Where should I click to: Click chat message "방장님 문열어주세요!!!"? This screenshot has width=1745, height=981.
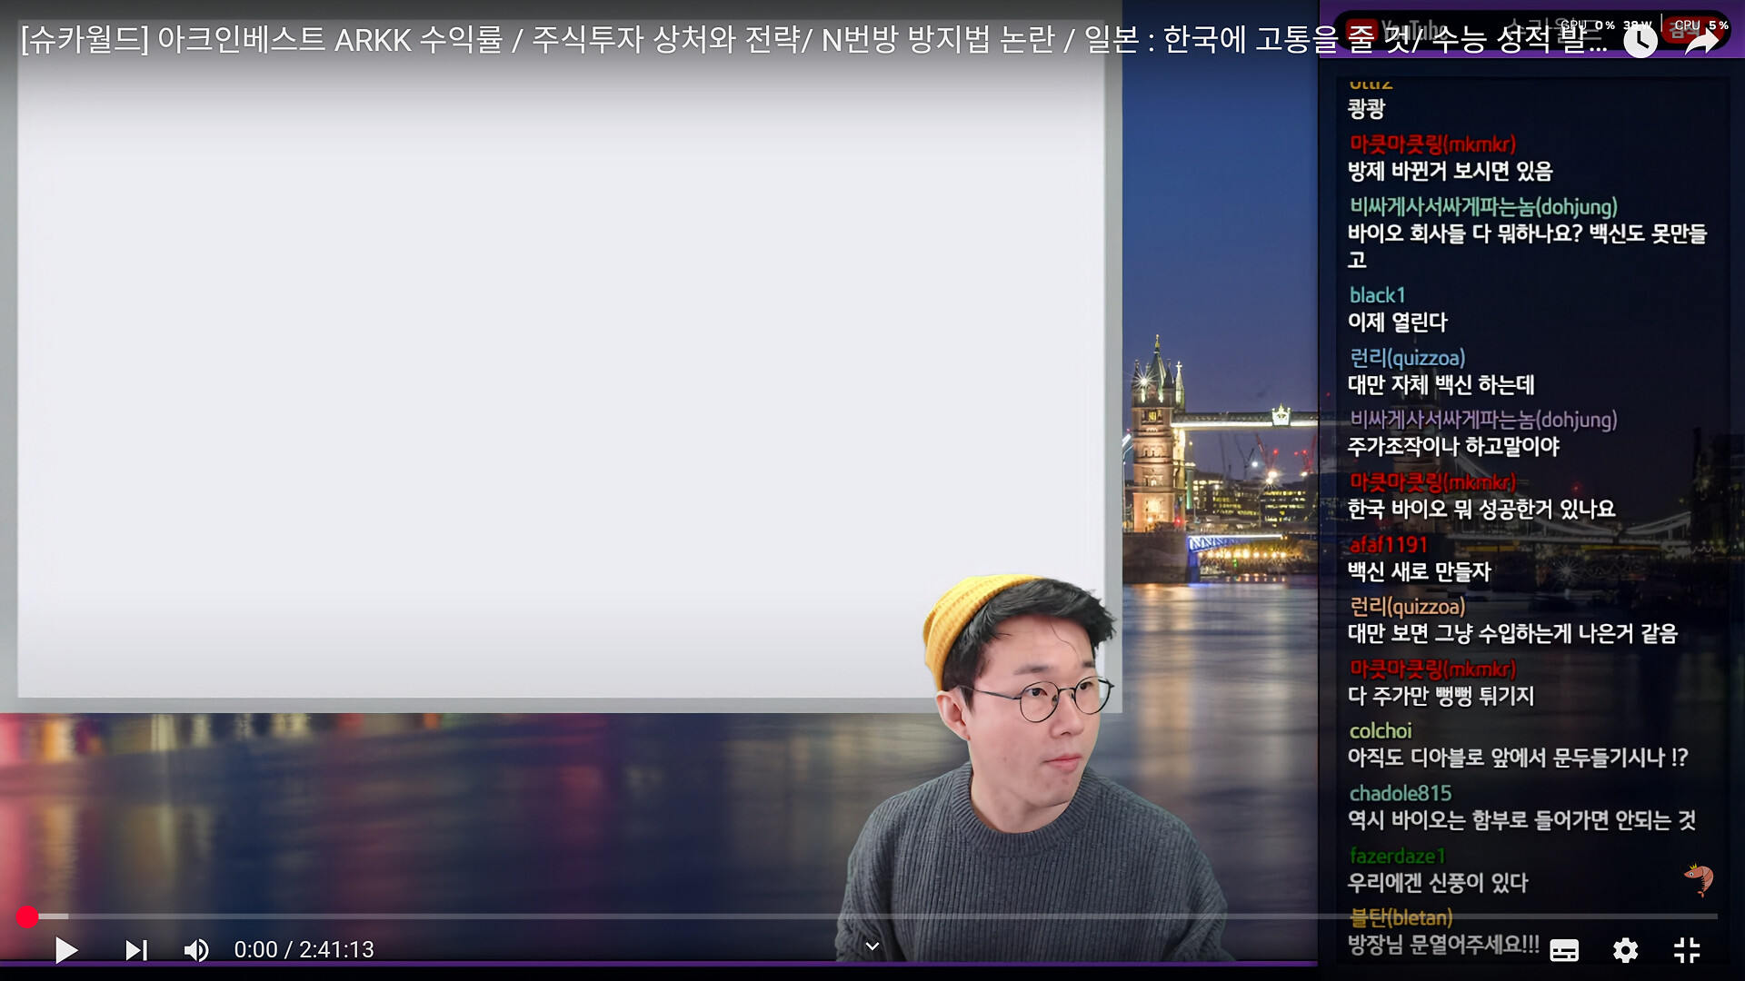click(x=1443, y=945)
